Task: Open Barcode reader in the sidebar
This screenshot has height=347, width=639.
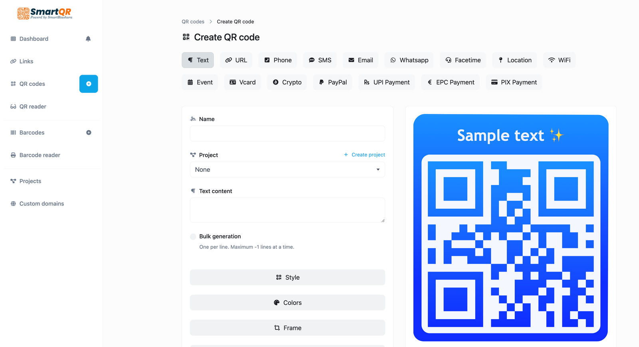Action: coord(36,155)
